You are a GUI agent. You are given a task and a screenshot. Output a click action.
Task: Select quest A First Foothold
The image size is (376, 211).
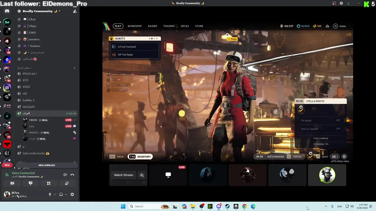point(135,47)
